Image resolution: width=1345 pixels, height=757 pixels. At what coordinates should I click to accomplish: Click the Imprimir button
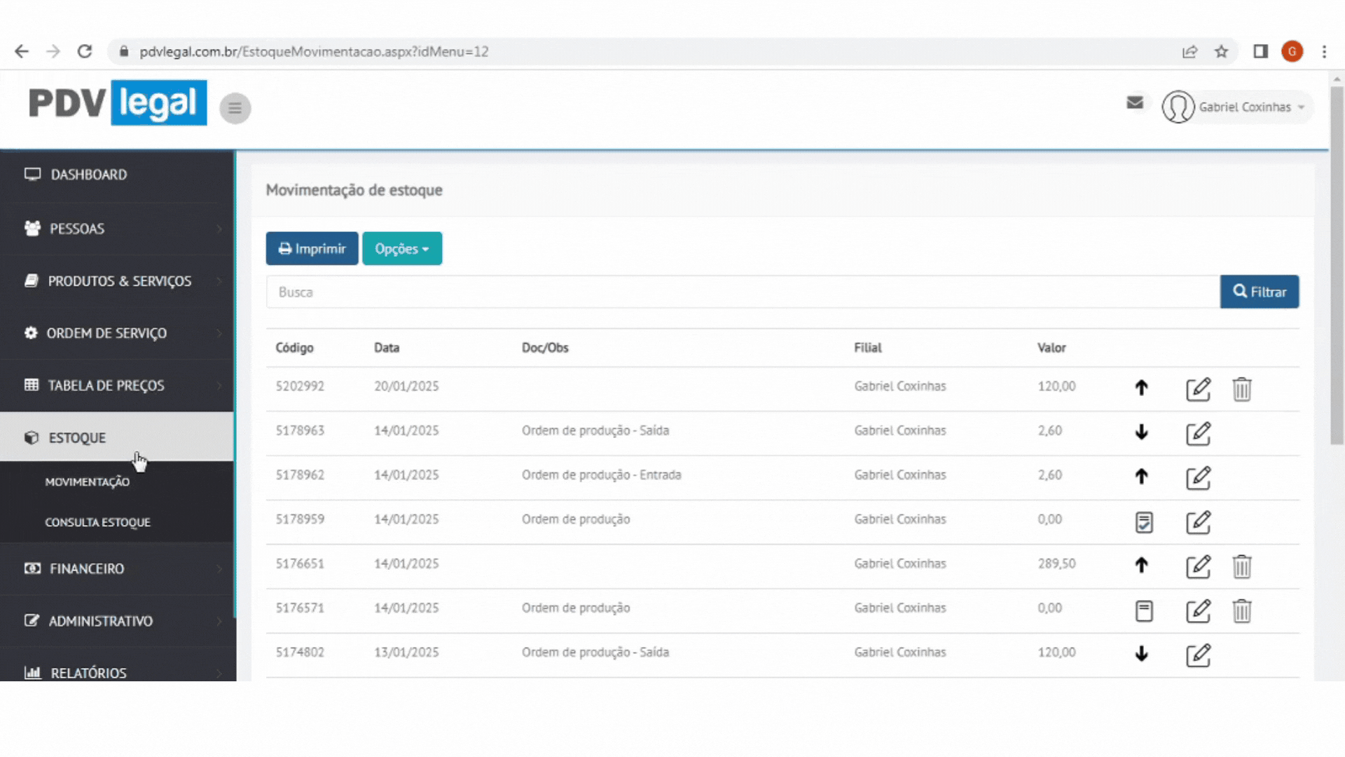click(x=312, y=249)
